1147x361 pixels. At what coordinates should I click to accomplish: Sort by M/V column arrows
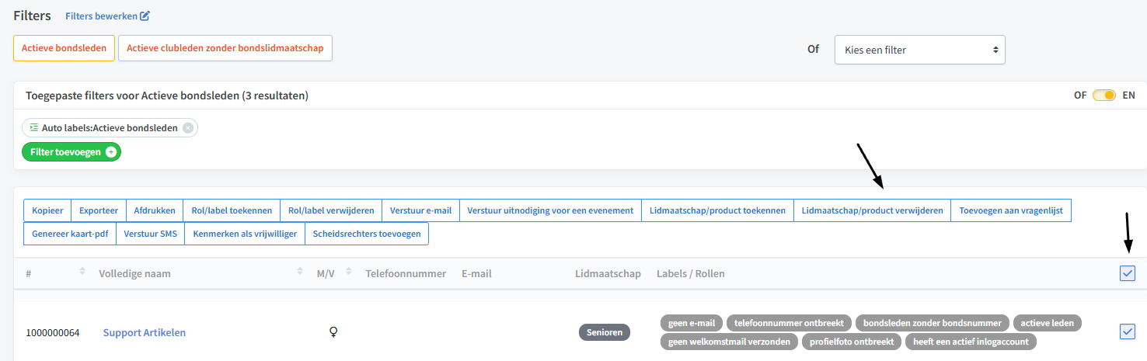point(349,272)
